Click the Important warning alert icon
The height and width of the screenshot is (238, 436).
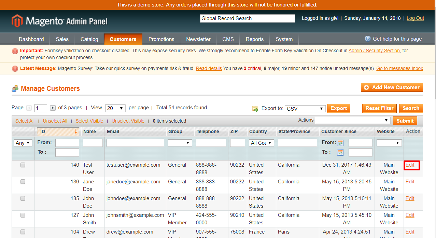click(15, 51)
